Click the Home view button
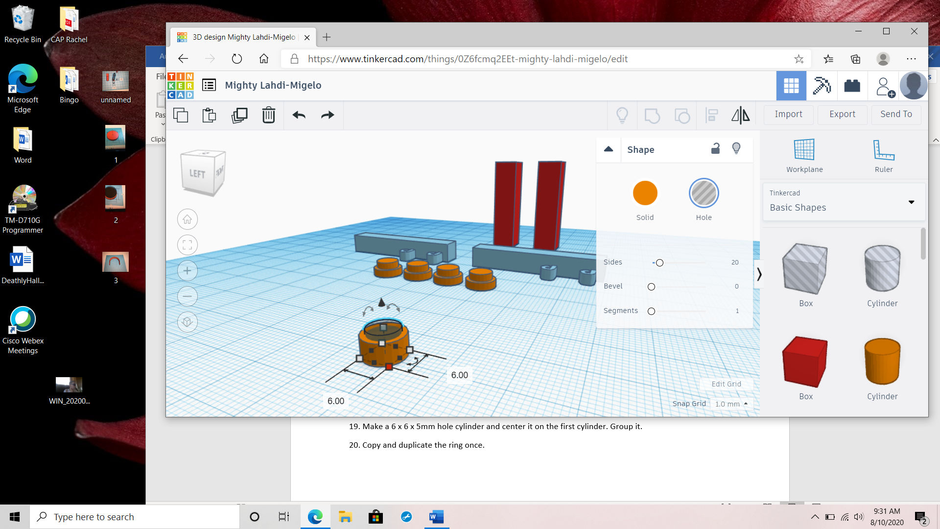The height and width of the screenshot is (529, 940). point(188,219)
